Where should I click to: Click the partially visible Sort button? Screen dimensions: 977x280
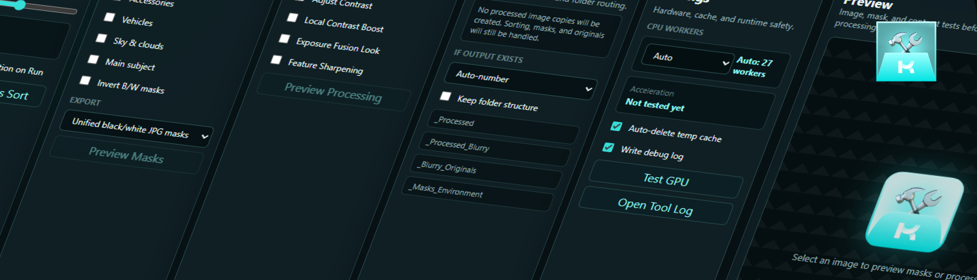(19, 94)
